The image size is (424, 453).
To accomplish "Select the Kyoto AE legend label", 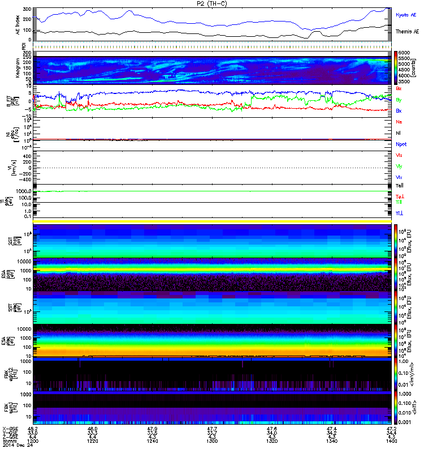I will [x=406, y=15].
